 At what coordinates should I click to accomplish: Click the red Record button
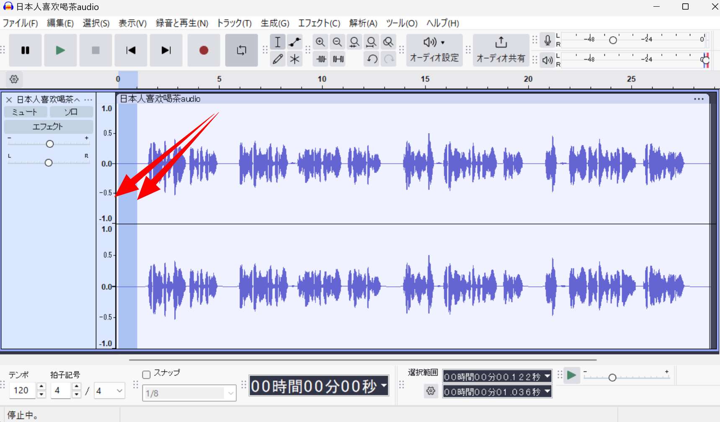point(204,50)
